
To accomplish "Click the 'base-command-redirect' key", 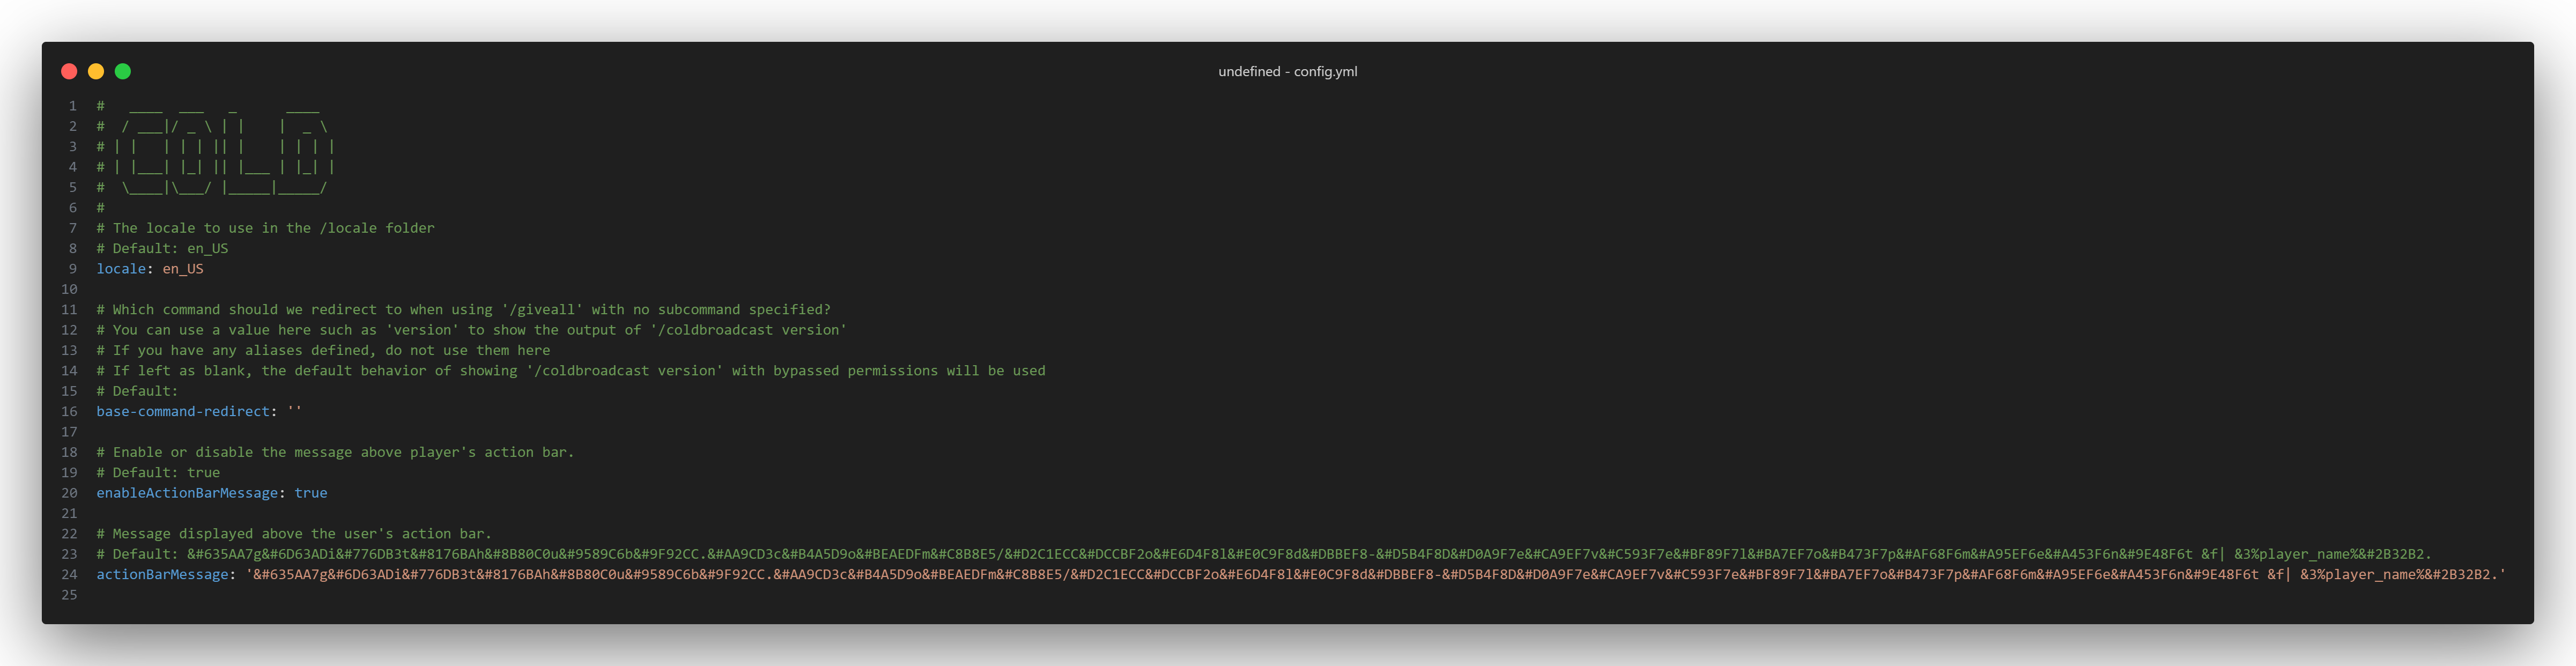I will (x=183, y=411).
